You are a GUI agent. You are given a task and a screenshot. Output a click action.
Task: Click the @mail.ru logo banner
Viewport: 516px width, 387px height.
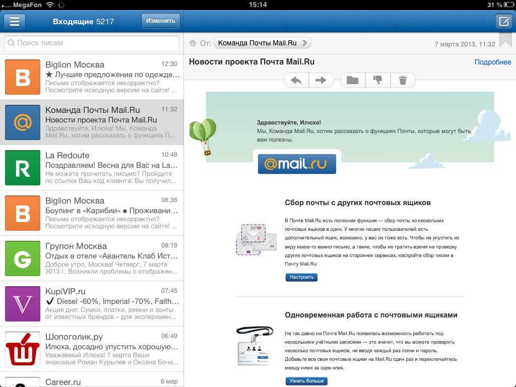point(297,164)
